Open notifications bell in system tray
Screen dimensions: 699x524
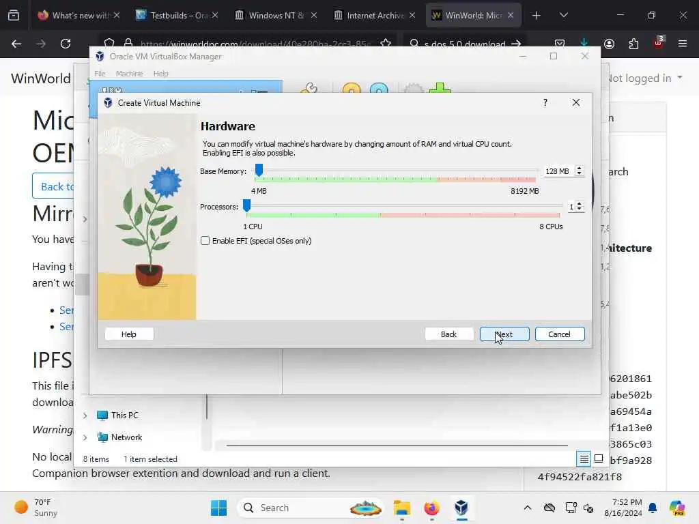pyautogui.click(x=653, y=508)
